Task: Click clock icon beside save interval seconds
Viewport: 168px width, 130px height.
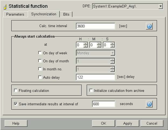Action: (149, 104)
